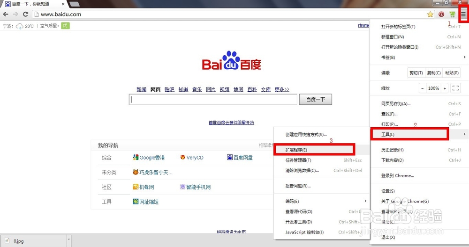Open the 机锋网 shortcut
The image size is (469, 247).
(x=143, y=187)
